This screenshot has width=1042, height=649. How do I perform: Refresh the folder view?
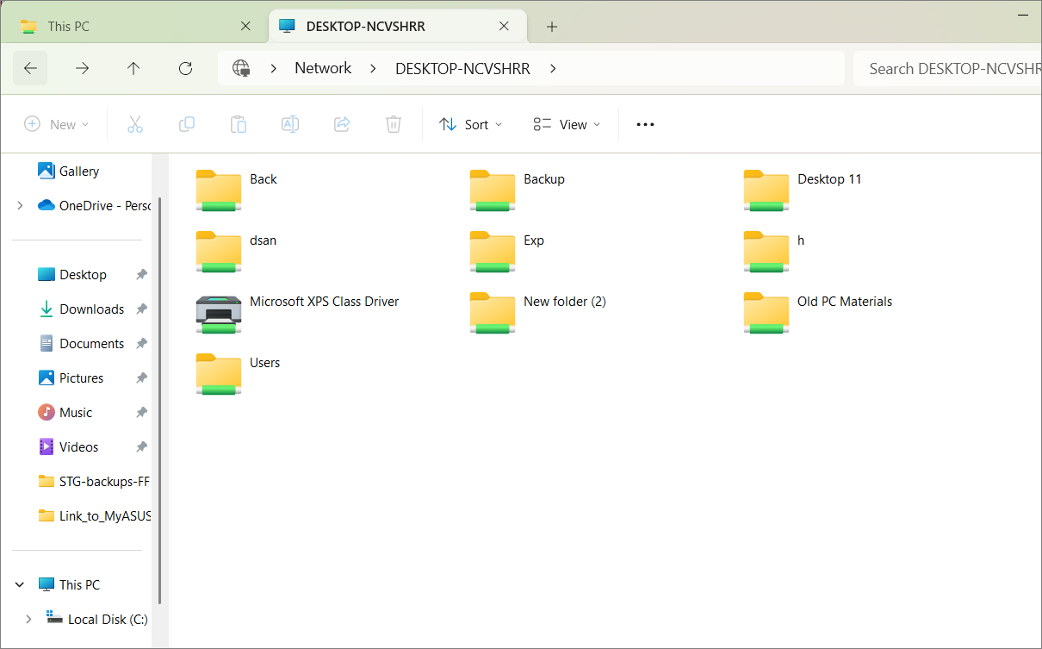(185, 68)
